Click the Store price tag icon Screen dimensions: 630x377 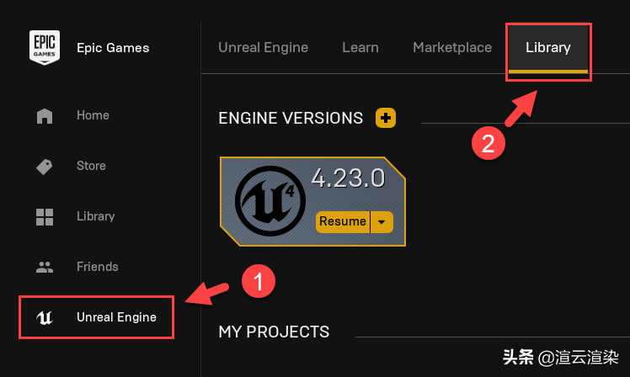point(45,167)
